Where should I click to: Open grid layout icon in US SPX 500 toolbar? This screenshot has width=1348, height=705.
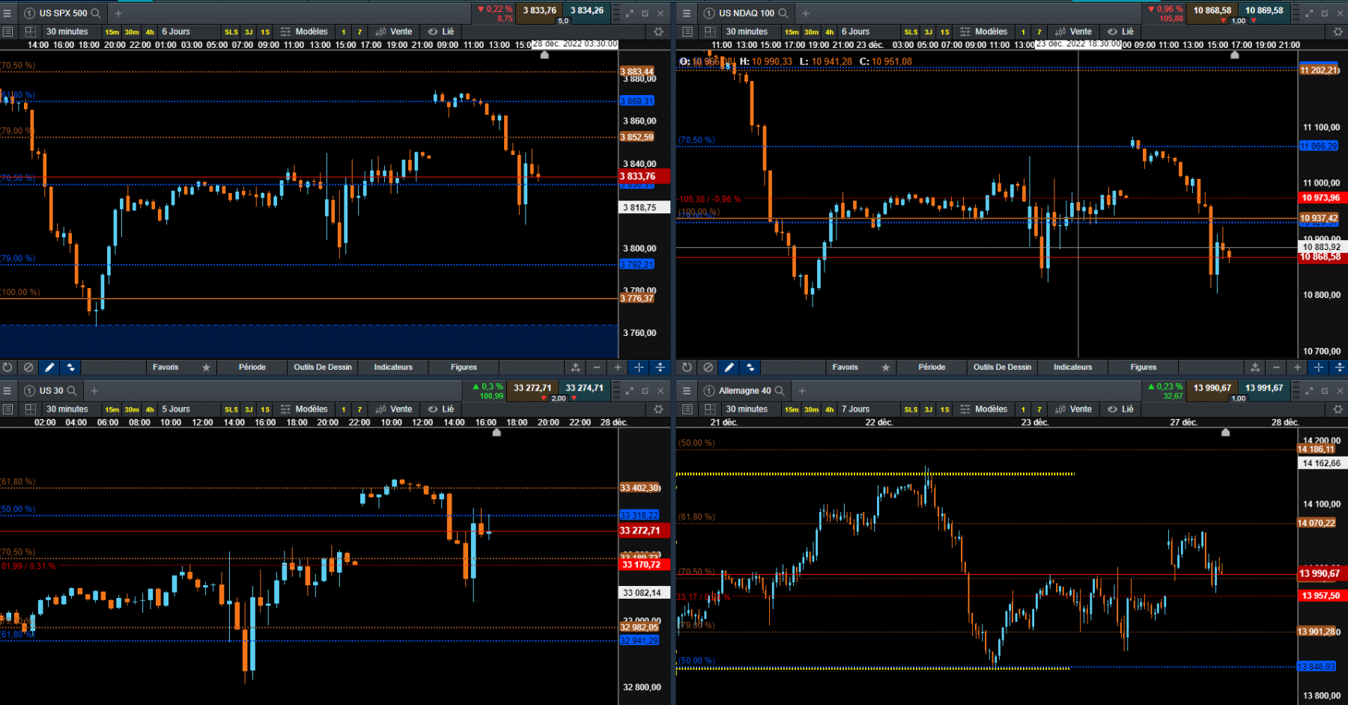30,31
